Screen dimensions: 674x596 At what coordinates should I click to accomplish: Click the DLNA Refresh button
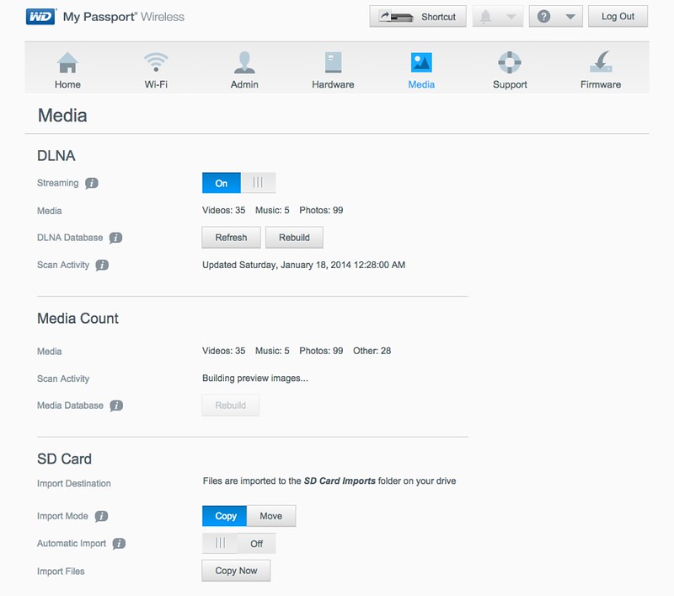(231, 238)
